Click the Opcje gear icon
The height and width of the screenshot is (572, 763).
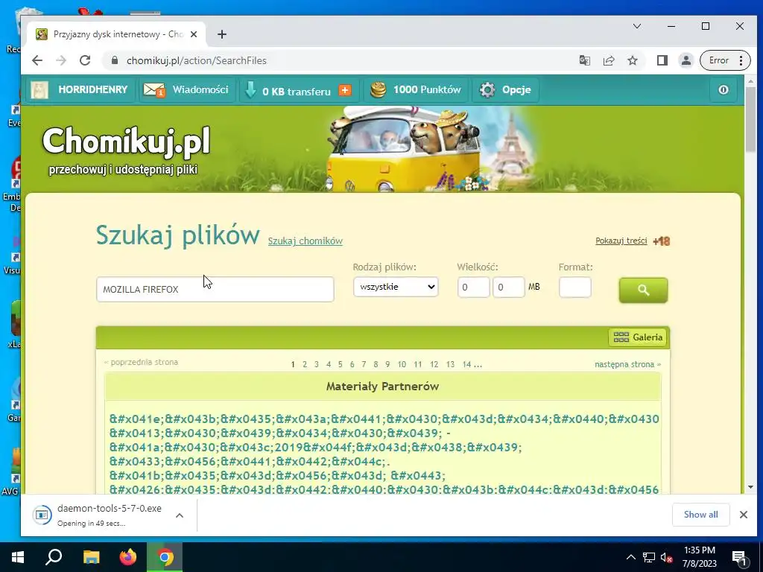coord(487,90)
